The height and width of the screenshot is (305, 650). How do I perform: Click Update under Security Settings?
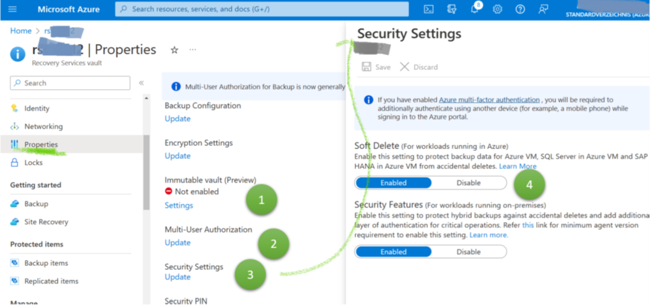(178, 277)
